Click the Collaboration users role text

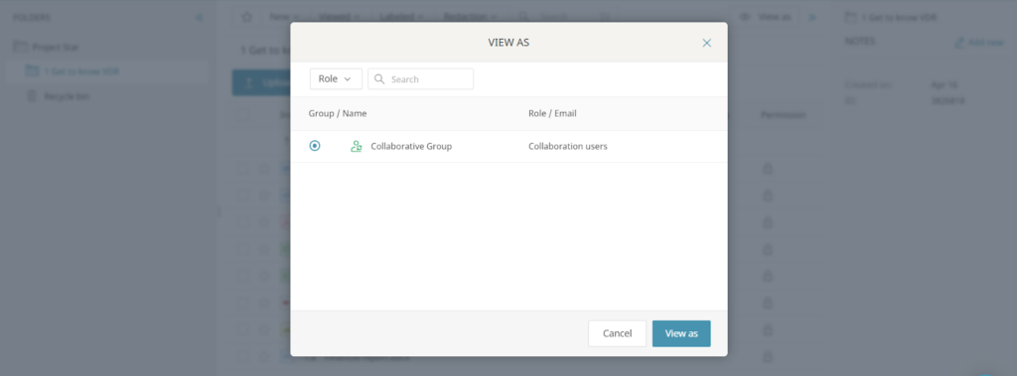coord(567,146)
